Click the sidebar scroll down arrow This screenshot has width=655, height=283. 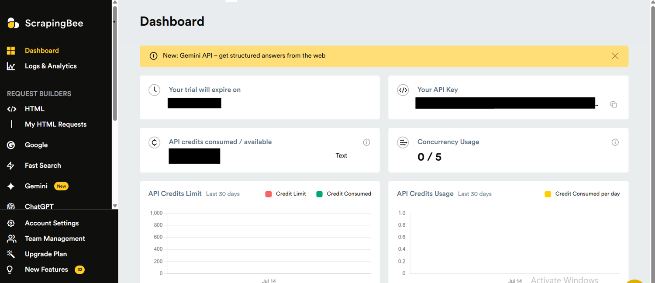tap(115, 206)
